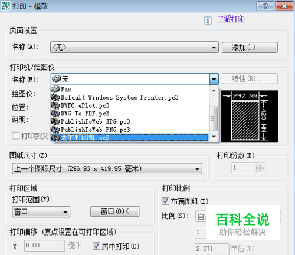Select PublishToWeb PNG.pc3 entry
Image resolution: width=295 pixels, height=255 pixels.
129,130
